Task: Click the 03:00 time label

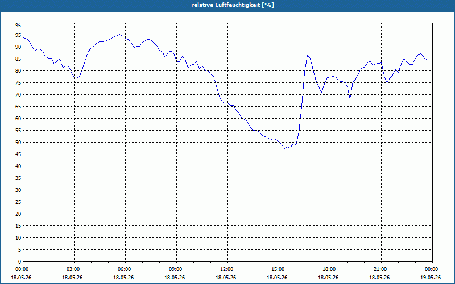Action: 74,269
